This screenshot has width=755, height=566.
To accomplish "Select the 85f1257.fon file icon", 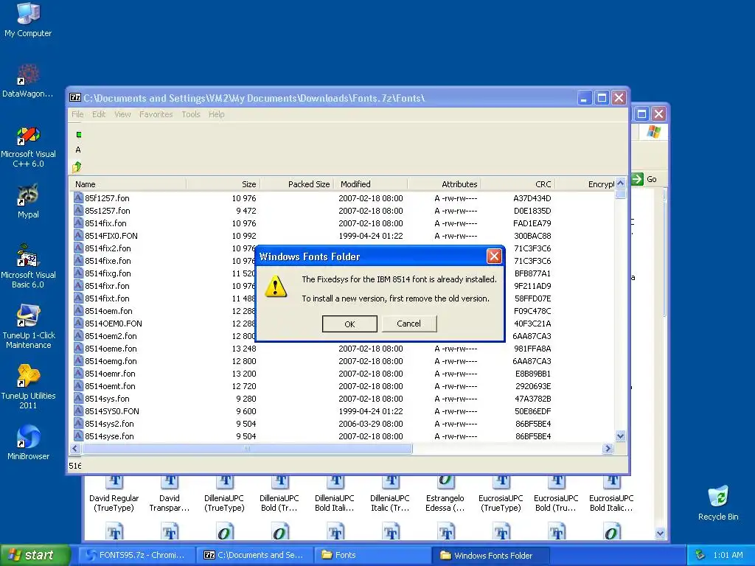I will click(78, 198).
